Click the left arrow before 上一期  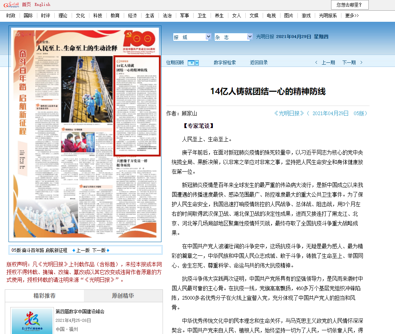tap(316, 62)
